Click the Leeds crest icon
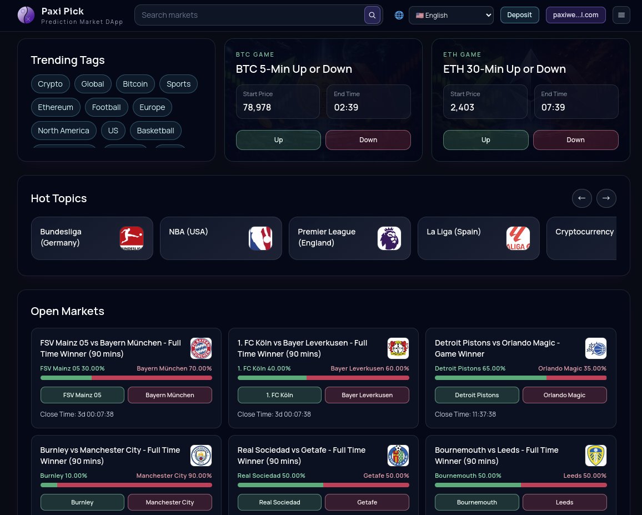Image resolution: width=642 pixels, height=515 pixels. [596, 456]
